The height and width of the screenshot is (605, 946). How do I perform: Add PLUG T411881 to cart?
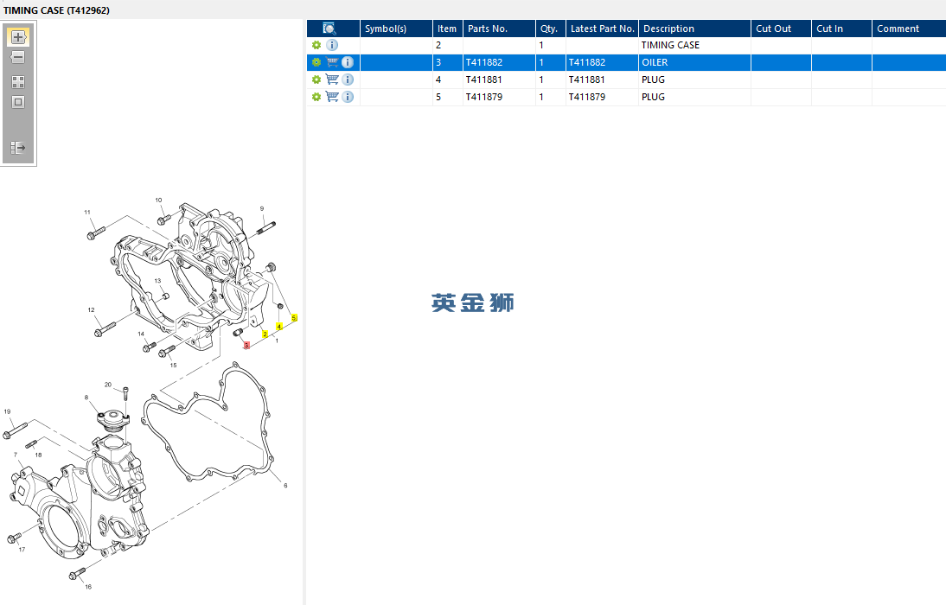[x=332, y=80]
